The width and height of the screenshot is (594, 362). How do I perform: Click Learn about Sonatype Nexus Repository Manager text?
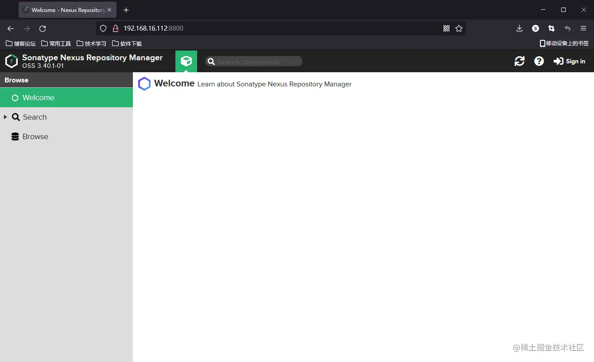pyautogui.click(x=274, y=84)
